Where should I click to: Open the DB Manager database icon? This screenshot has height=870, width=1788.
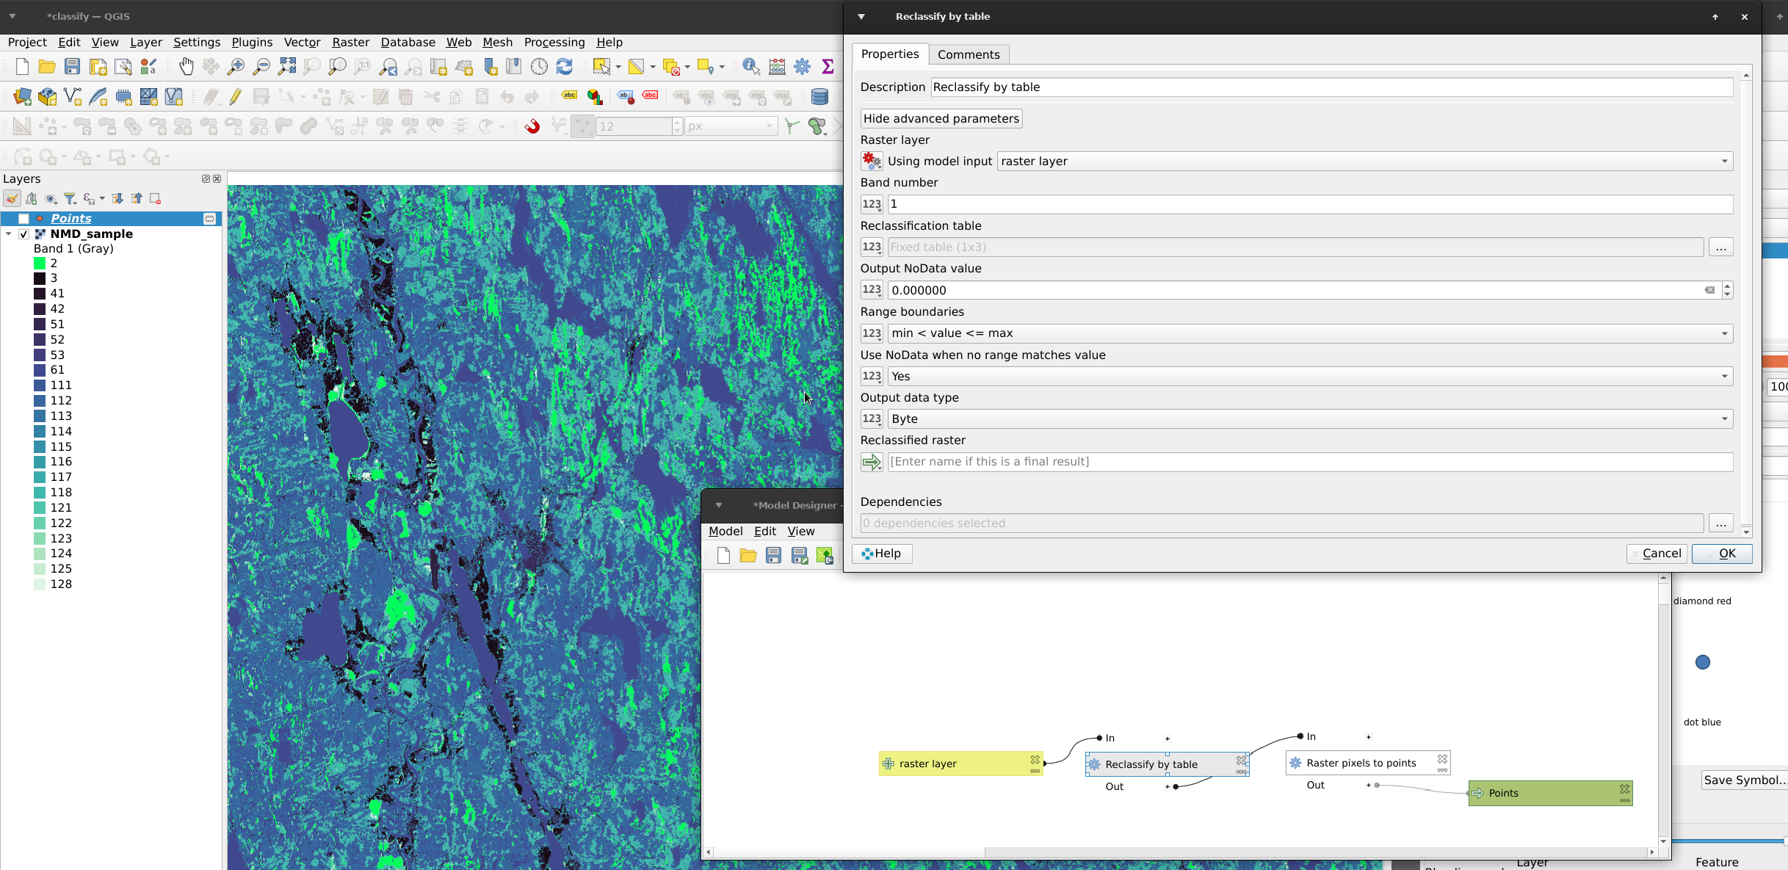(819, 96)
